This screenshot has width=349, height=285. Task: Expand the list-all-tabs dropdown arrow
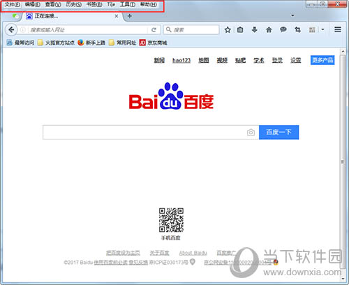click(292, 15)
